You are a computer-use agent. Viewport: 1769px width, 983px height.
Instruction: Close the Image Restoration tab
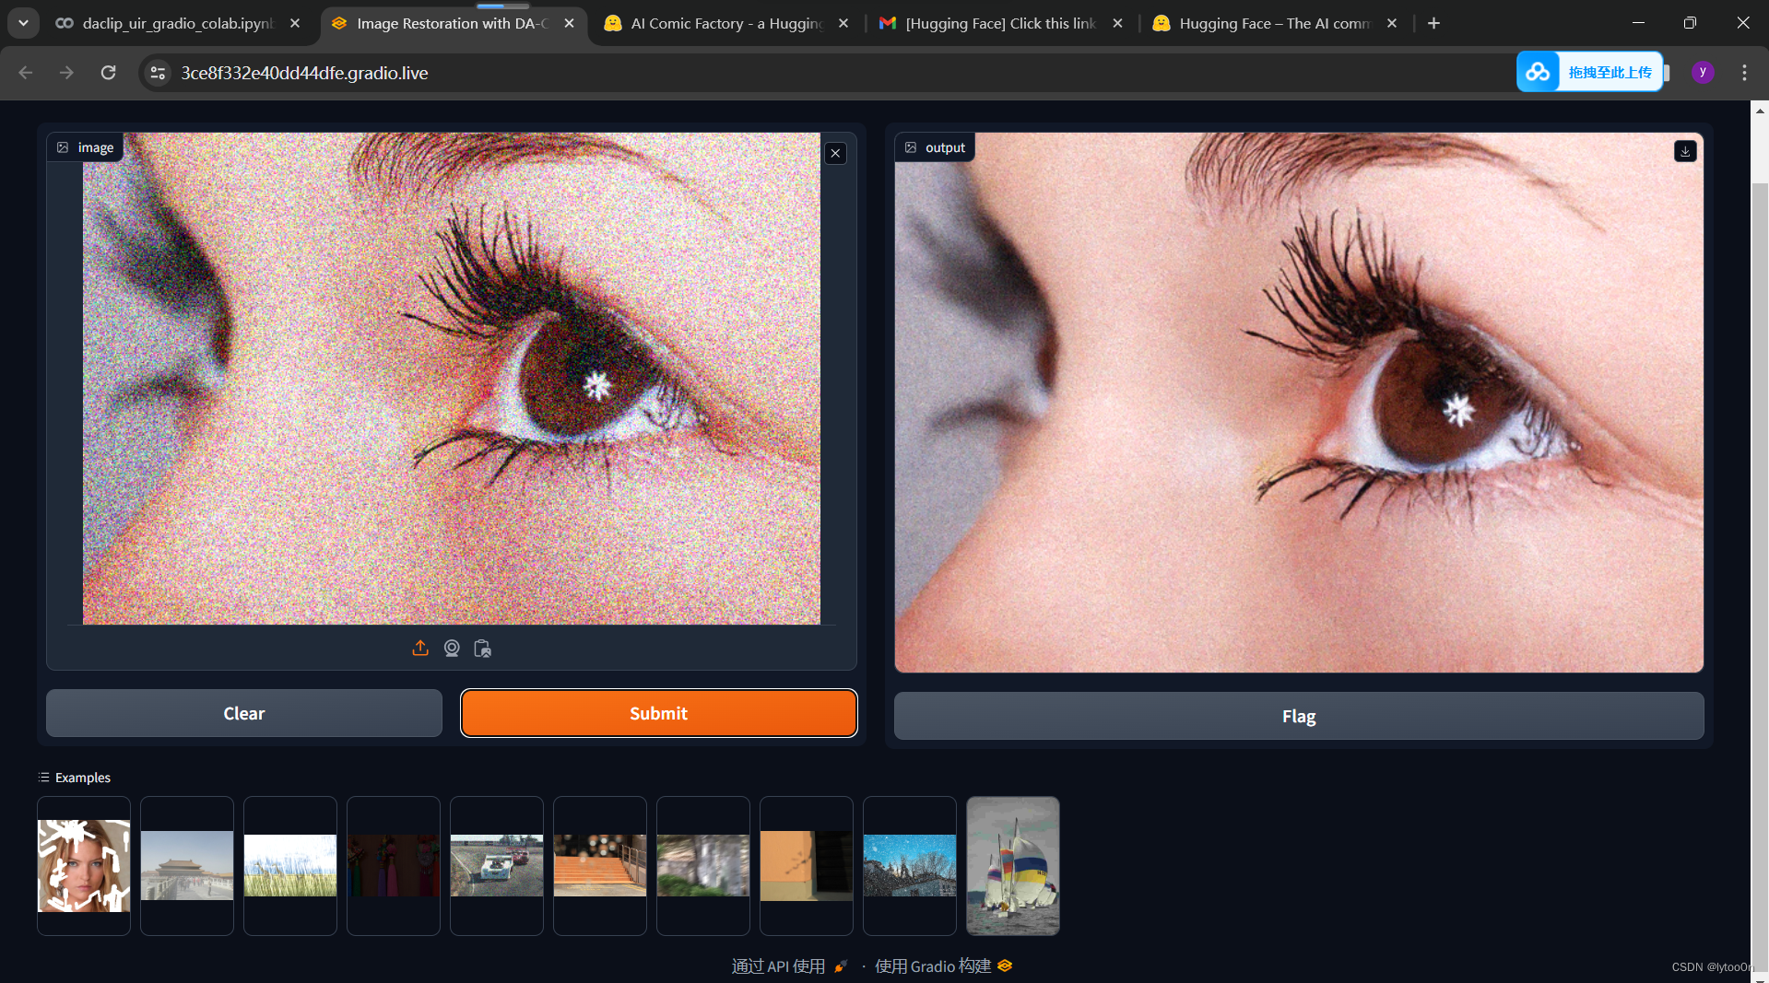point(569,23)
